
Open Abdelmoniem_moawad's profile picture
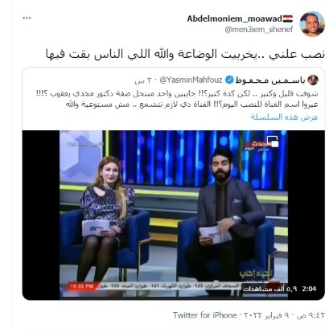pyautogui.click(x=312, y=24)
